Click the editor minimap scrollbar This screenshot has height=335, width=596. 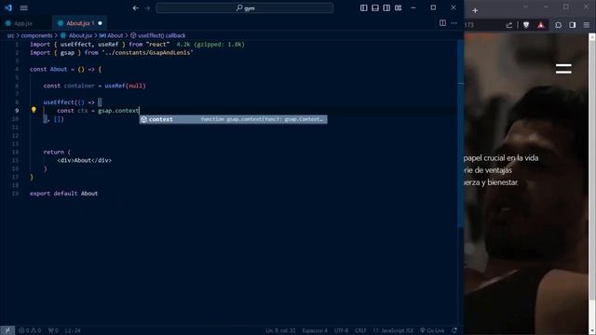[460, 133]
